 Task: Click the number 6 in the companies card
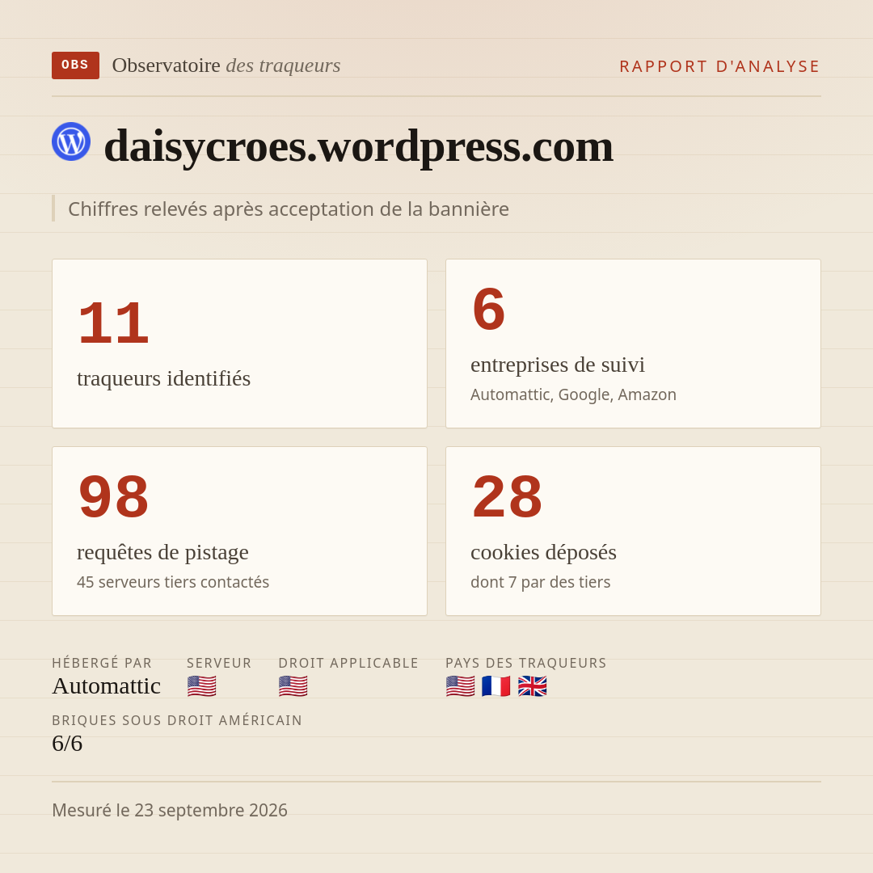click(x=488, y=309)
